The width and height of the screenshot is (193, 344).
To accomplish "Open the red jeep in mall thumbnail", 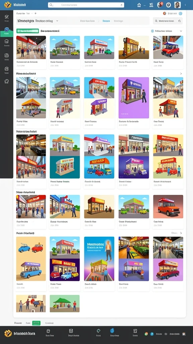I will pyautogui.click(x=168, y=47).
